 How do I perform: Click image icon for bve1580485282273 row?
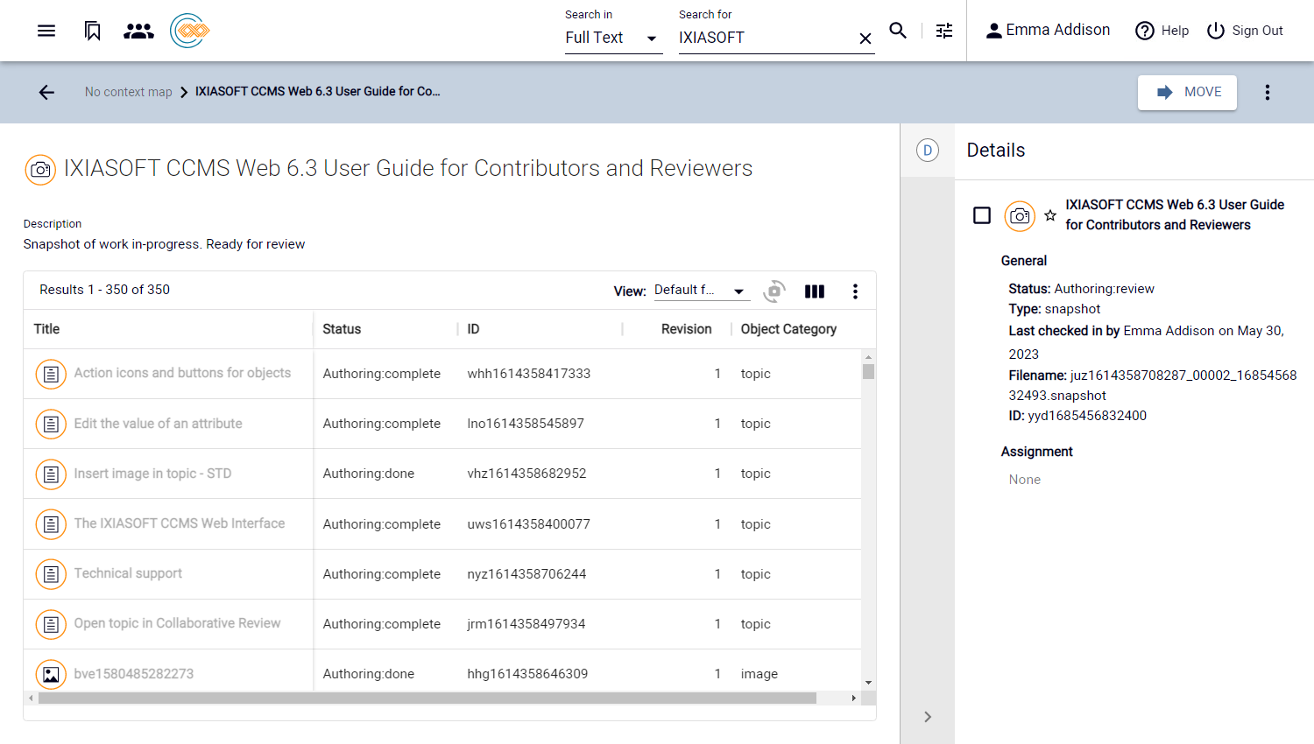coord(51,674)
